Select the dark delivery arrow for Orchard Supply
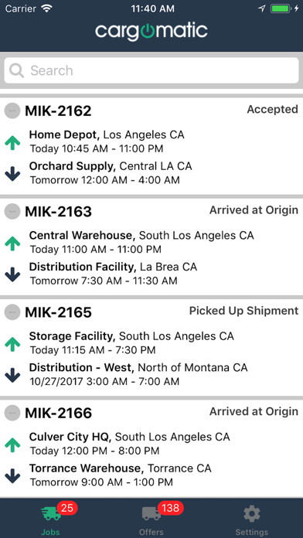303x538 pixels. click(x=12, y=174)
